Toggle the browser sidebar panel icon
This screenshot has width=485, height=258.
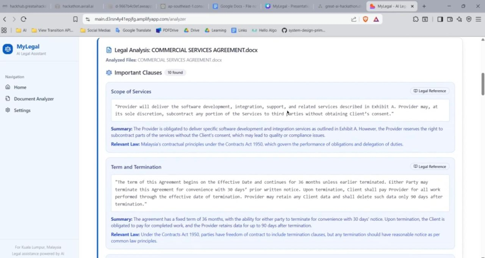[440, 19]
